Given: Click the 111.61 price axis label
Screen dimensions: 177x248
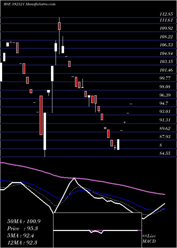Looking at the screenshot, I should coord(166,20).
